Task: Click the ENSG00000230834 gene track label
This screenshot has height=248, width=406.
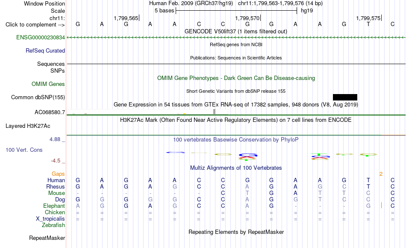Action: click(41, 38)
